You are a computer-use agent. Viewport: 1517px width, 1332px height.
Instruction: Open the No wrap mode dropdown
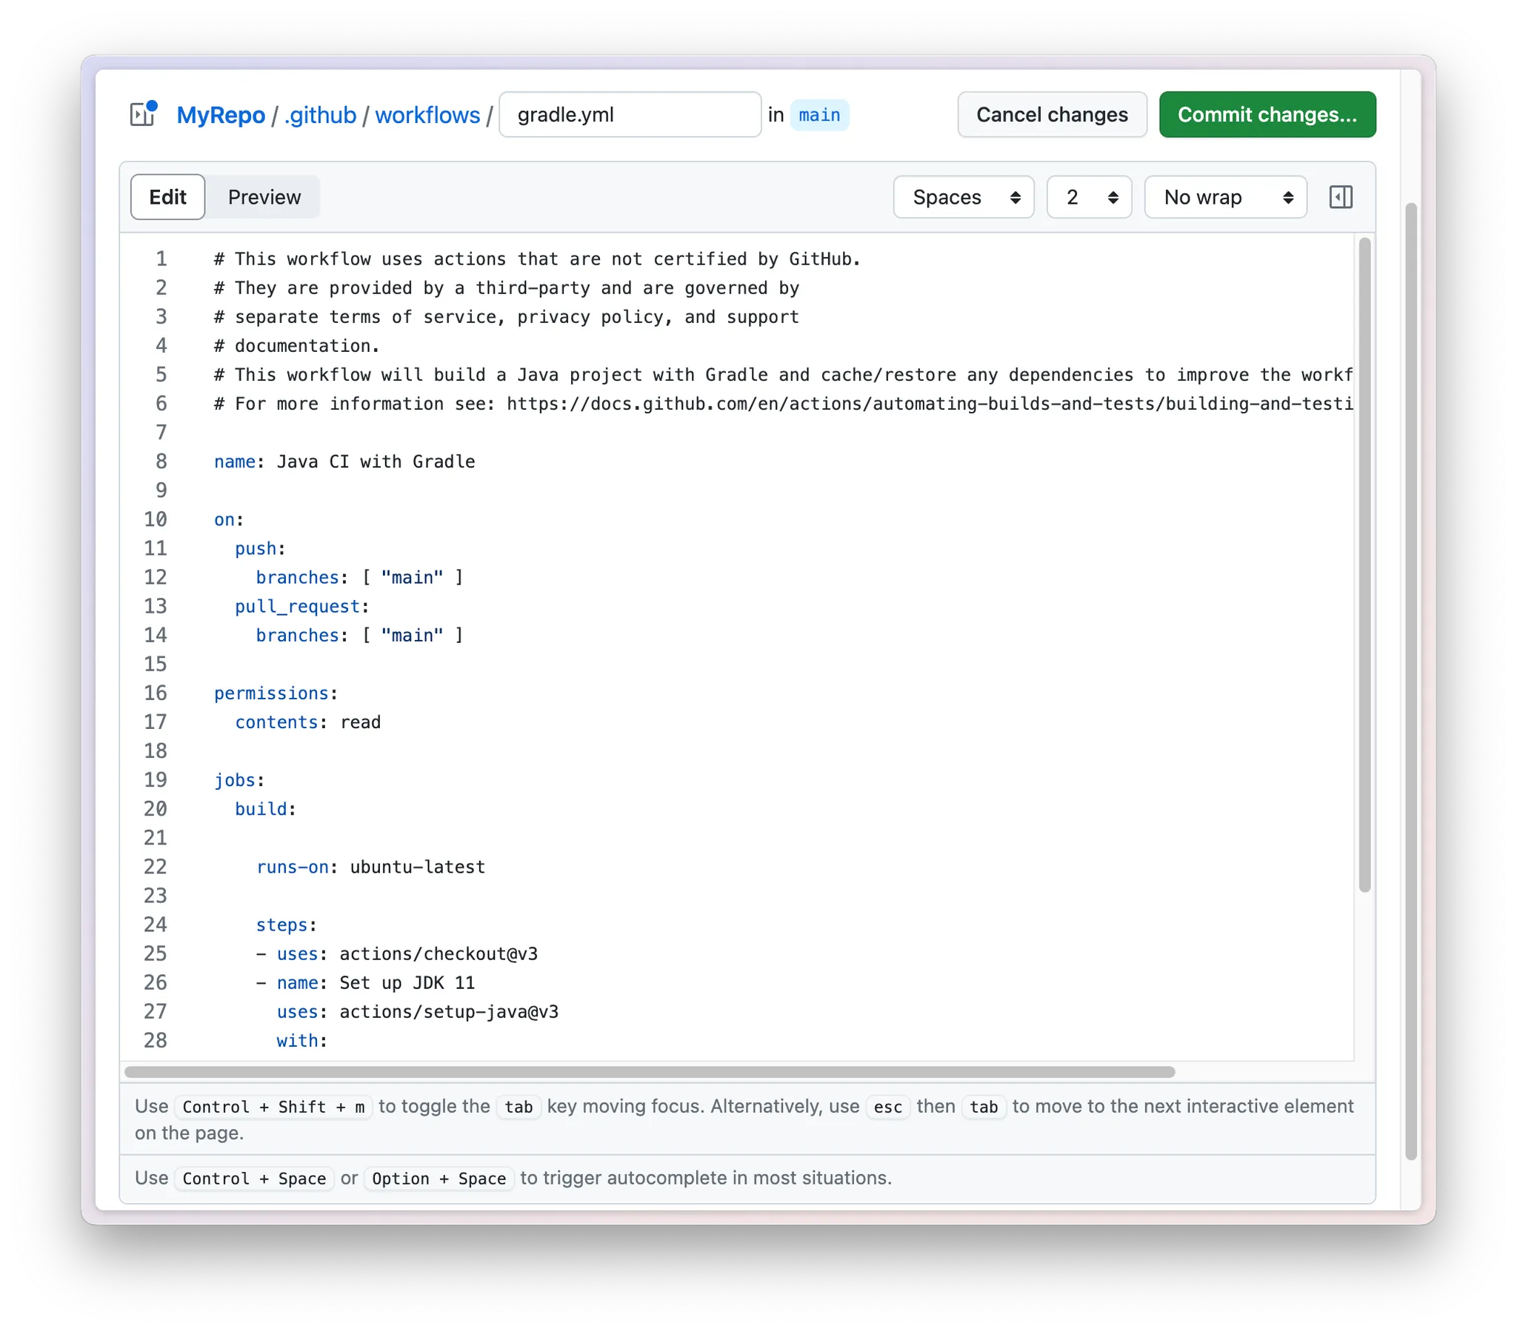[1225, 197]
